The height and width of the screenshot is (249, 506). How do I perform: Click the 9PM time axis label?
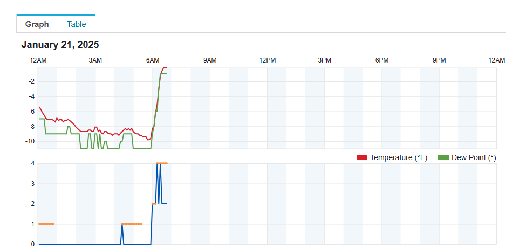[x=439, y=60]
